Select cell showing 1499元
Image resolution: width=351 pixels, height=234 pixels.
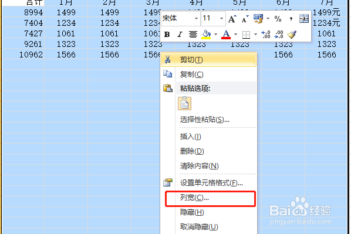(326, 12)
